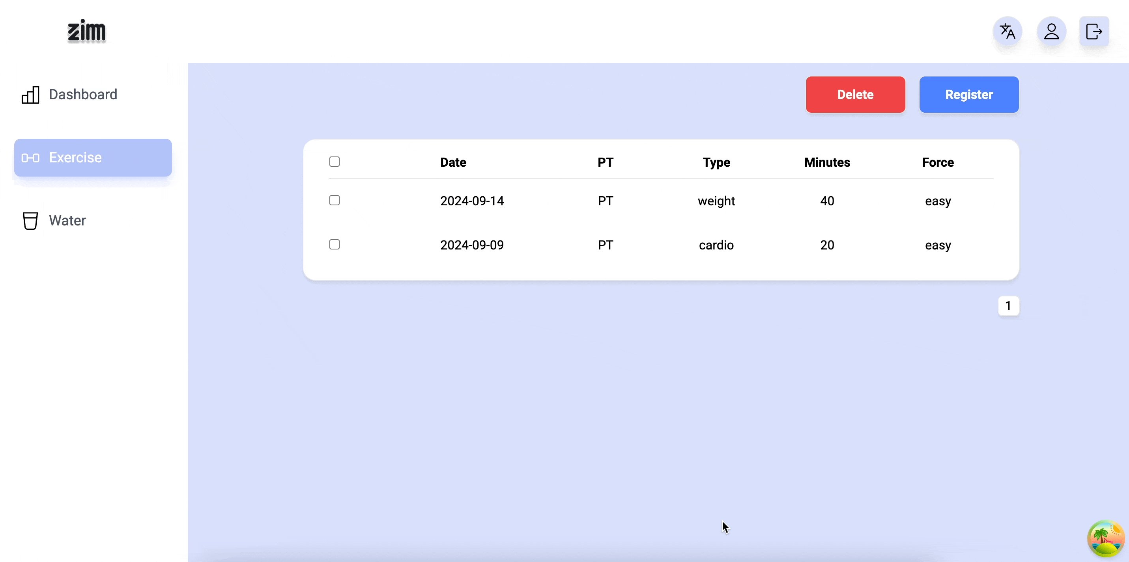Select the Exercise menu item
The width and height of the screenshot is (1129, 562).
(x=93, y=158)
